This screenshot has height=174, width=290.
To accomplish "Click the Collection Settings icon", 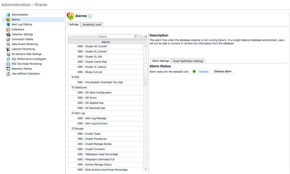I will pos(8,34).
